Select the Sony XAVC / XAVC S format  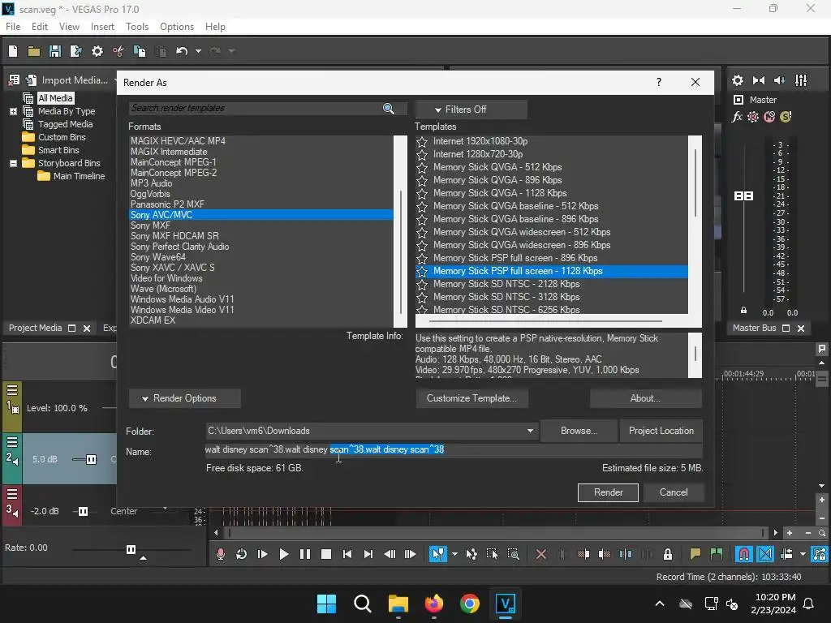coord(173,268)
